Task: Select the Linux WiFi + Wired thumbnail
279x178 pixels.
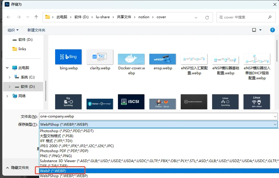Action: [x=257, y=102]
